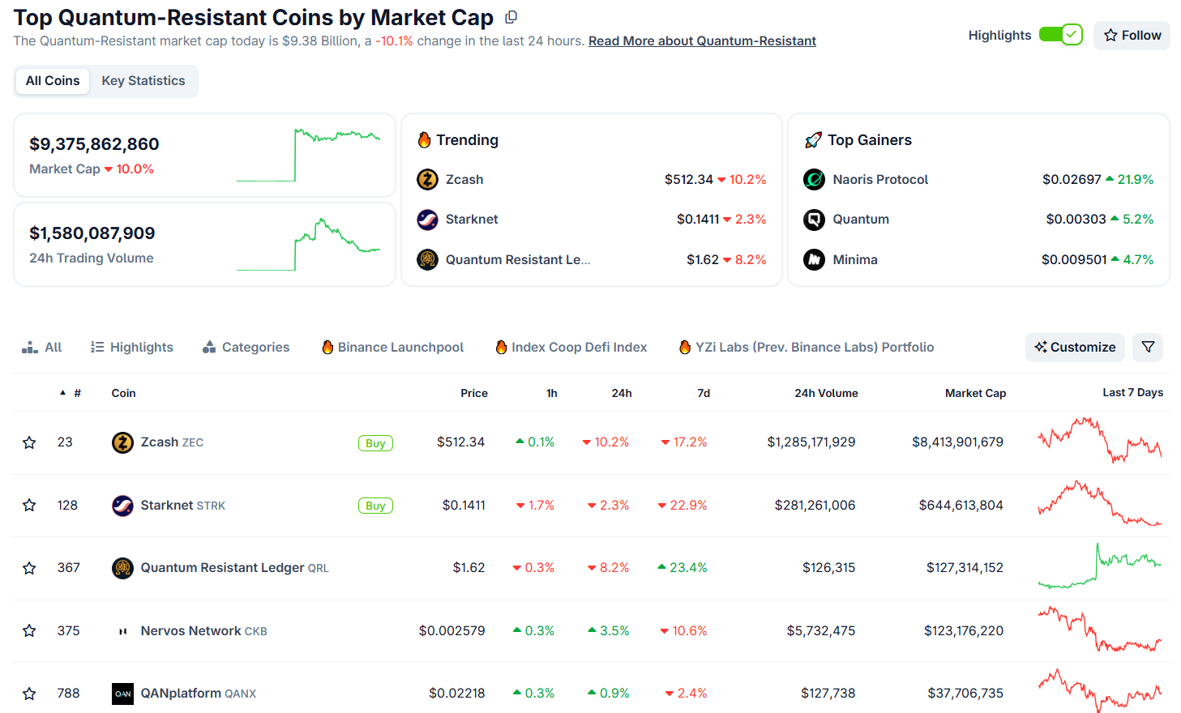Open the Read More about Quantum-Resistant link

tap(702, 41)
